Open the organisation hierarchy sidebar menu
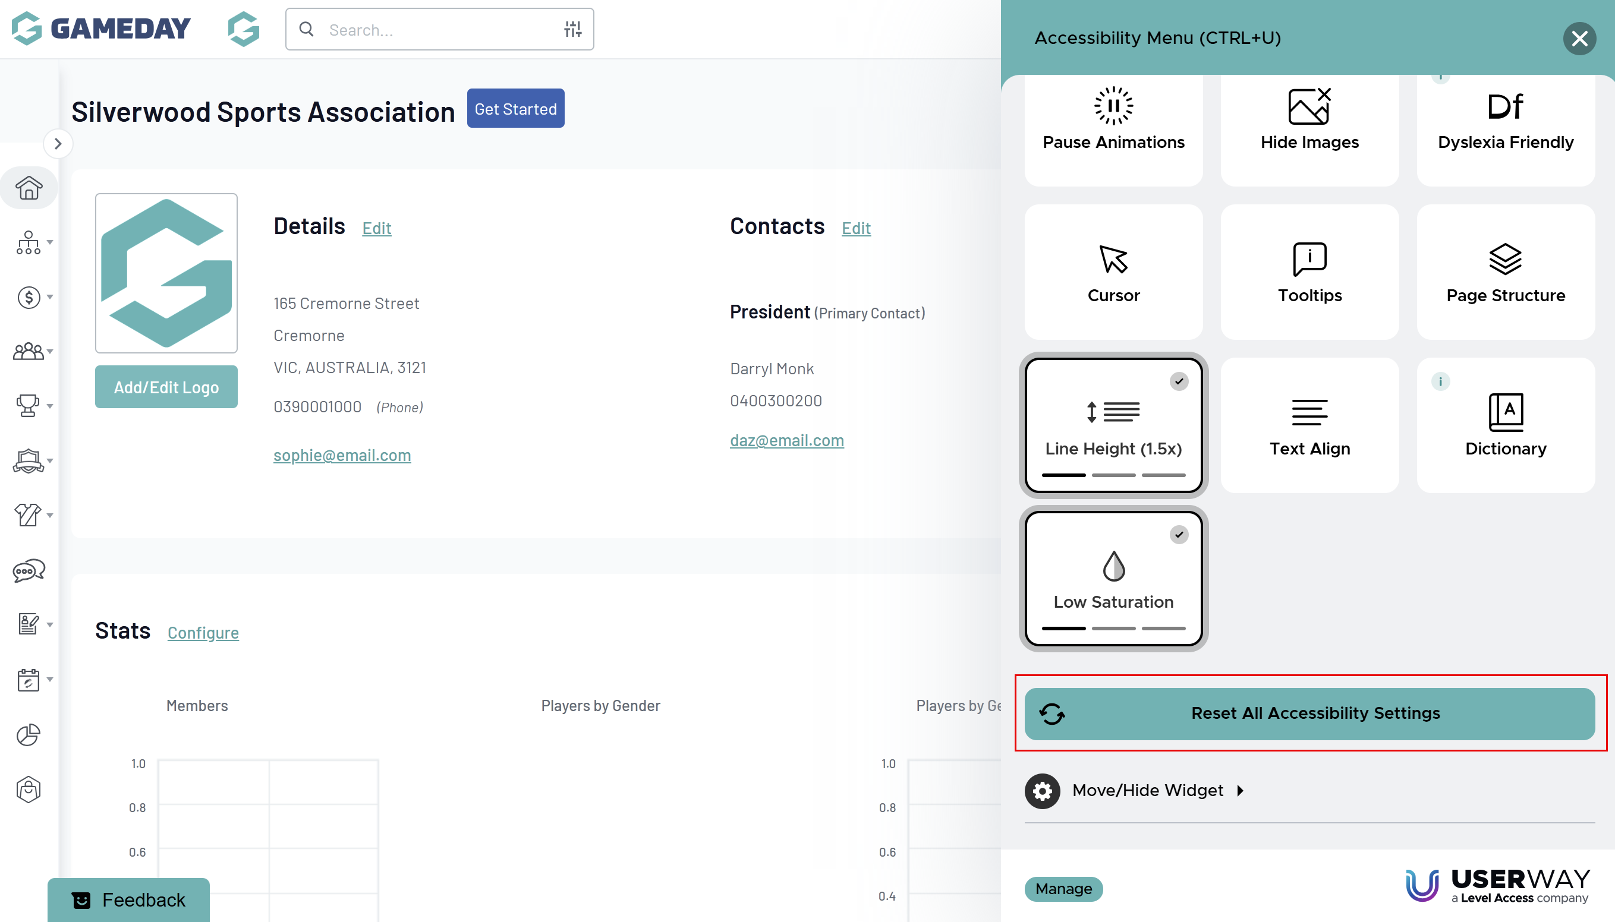This screenshot has width=1615, height=922. [29, 242]
